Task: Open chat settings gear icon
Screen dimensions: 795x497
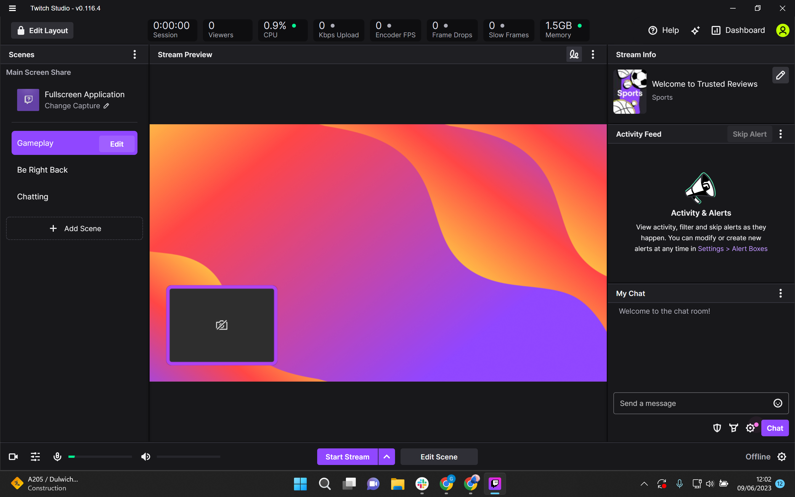Action: pyautogui.click(x=750, y=428)
